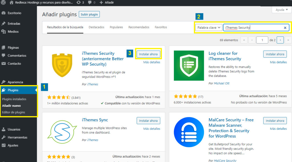Switch to the Populares tab
This screenshot has height=162, width=292.
click(x=116, y=27)
